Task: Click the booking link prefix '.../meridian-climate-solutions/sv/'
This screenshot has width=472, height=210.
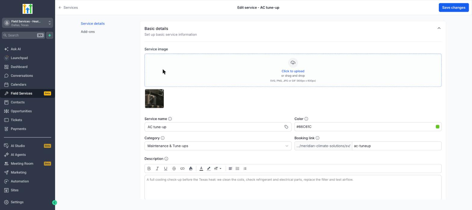Action: 323,146
